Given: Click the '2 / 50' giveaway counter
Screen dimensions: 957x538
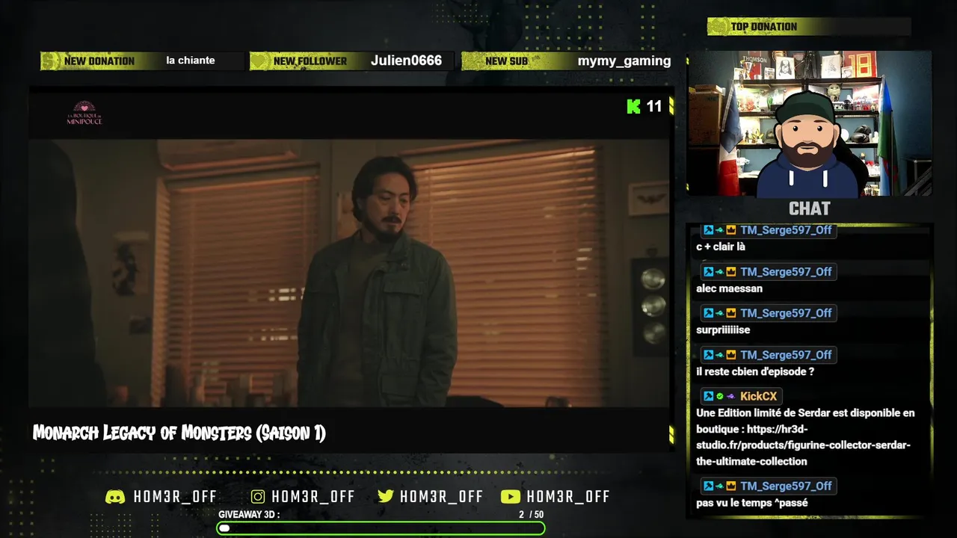Looking at the screenshot, I should point(531,515).
